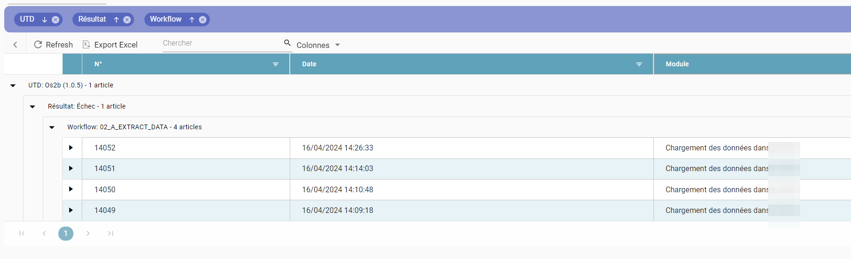Image resolution: width=851 pixels, height=259 pixels.
Task: Open the Date column filter icon
Action: click(x=639, y=64)
